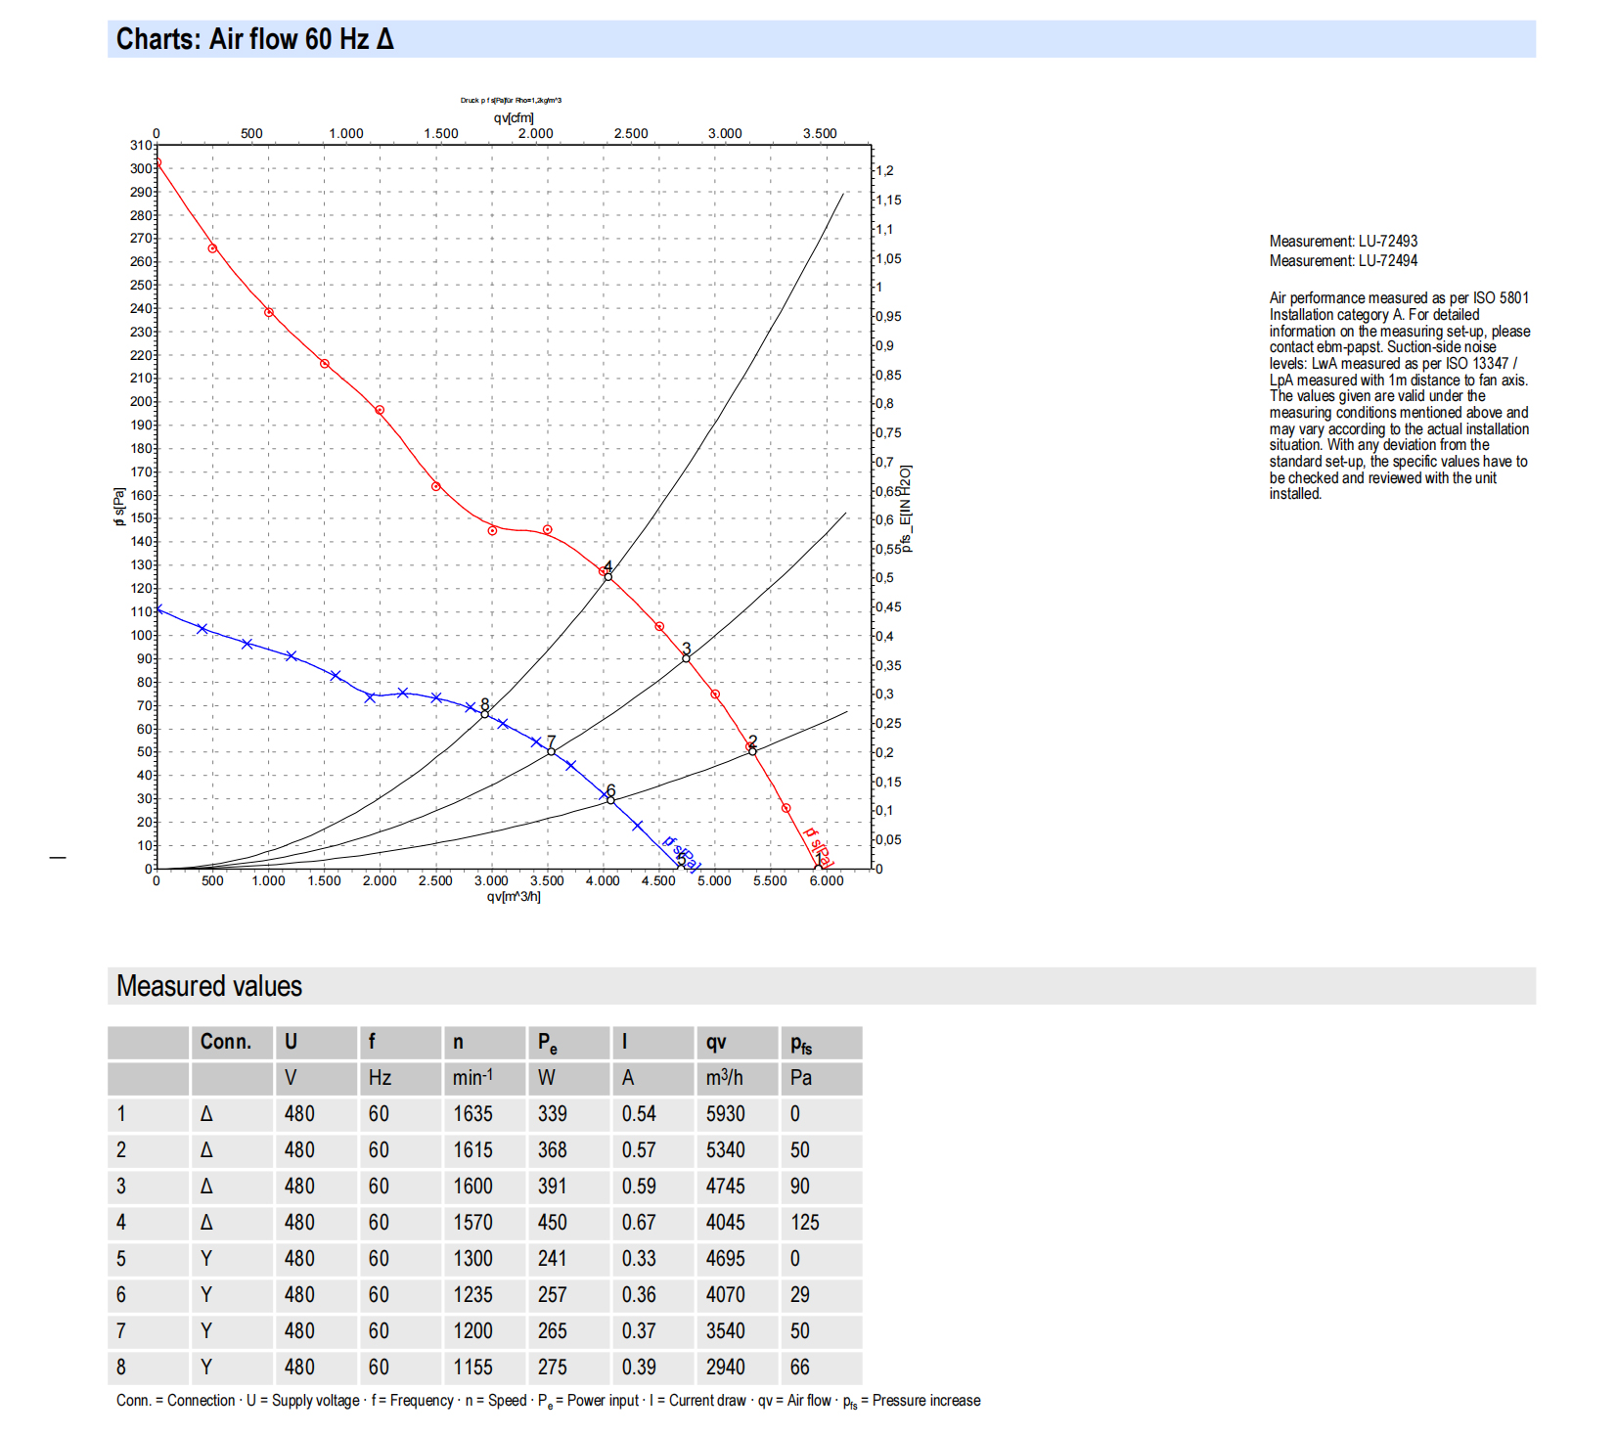Click operating point 4 marker on red curve
Screen dimensions: 1617x1435
coord(607,576)
